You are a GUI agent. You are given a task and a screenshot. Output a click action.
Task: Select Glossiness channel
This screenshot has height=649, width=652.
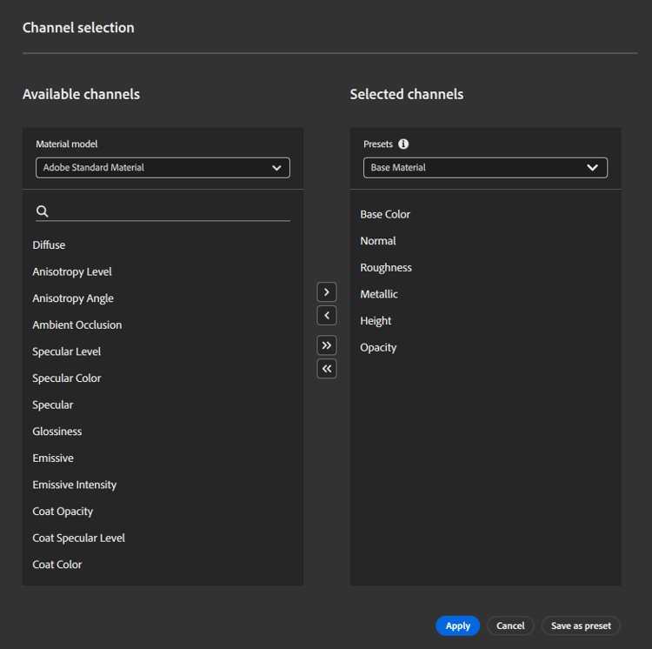coord(57,432)
